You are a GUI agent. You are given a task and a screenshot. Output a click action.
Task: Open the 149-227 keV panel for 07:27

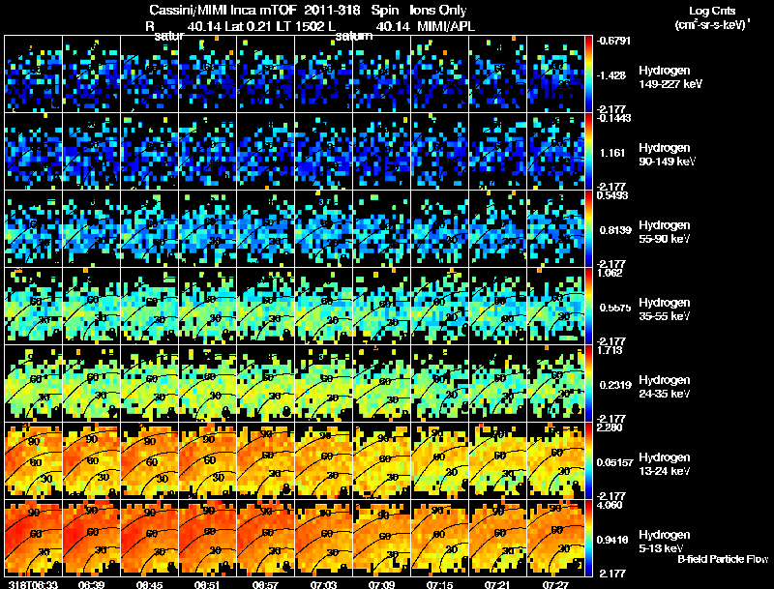pyautogui.click(x=555, y=74)
